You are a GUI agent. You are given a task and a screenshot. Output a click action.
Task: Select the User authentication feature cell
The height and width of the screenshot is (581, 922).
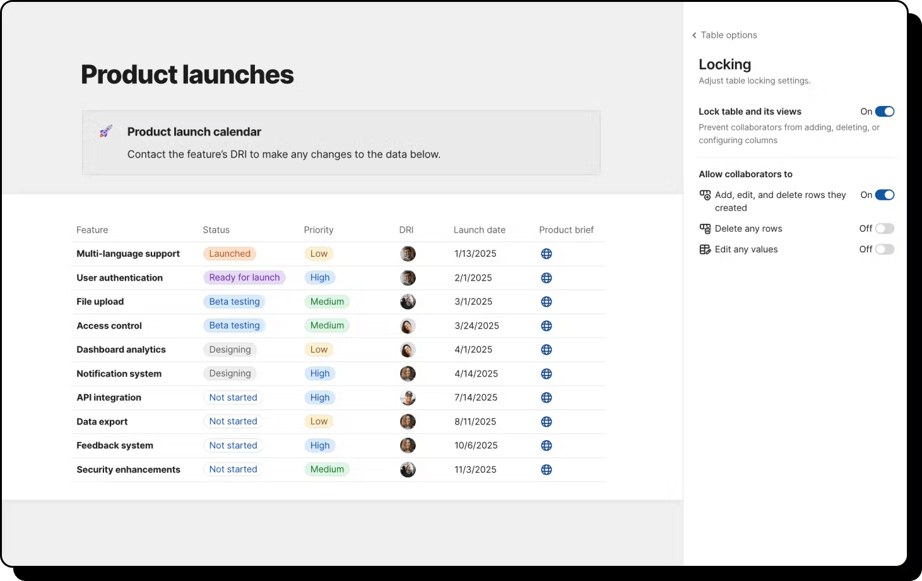(x=119, y=278)
